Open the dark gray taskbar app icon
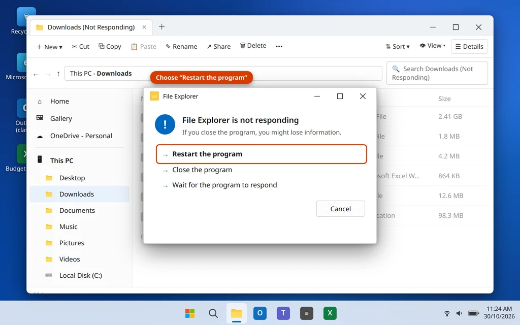The image size is (520, 325). pyautogui.click(x=306, y=313)
